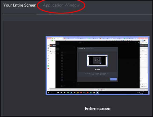153x117 pixels.
Task: Choose the Entire screen preview thumbnail
Action: tap(98, 66)
